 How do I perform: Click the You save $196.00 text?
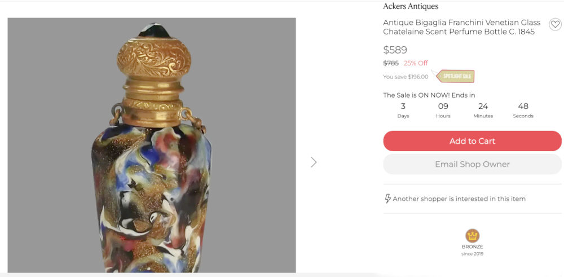point(406,77)
